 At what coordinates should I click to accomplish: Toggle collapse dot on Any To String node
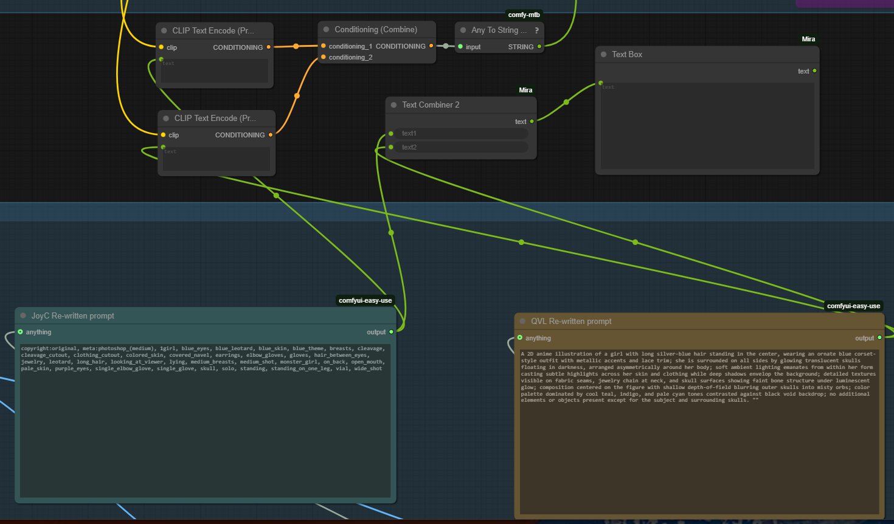(x=463, y=30)
